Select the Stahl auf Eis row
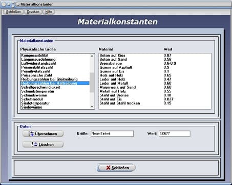Screen dimensions: 232x185 155,99
